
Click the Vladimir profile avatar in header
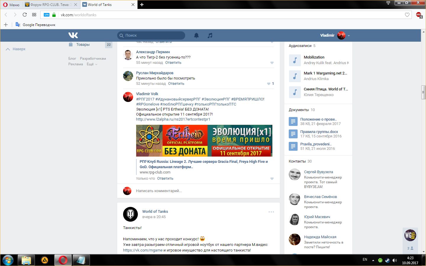[x=341, y=35]
